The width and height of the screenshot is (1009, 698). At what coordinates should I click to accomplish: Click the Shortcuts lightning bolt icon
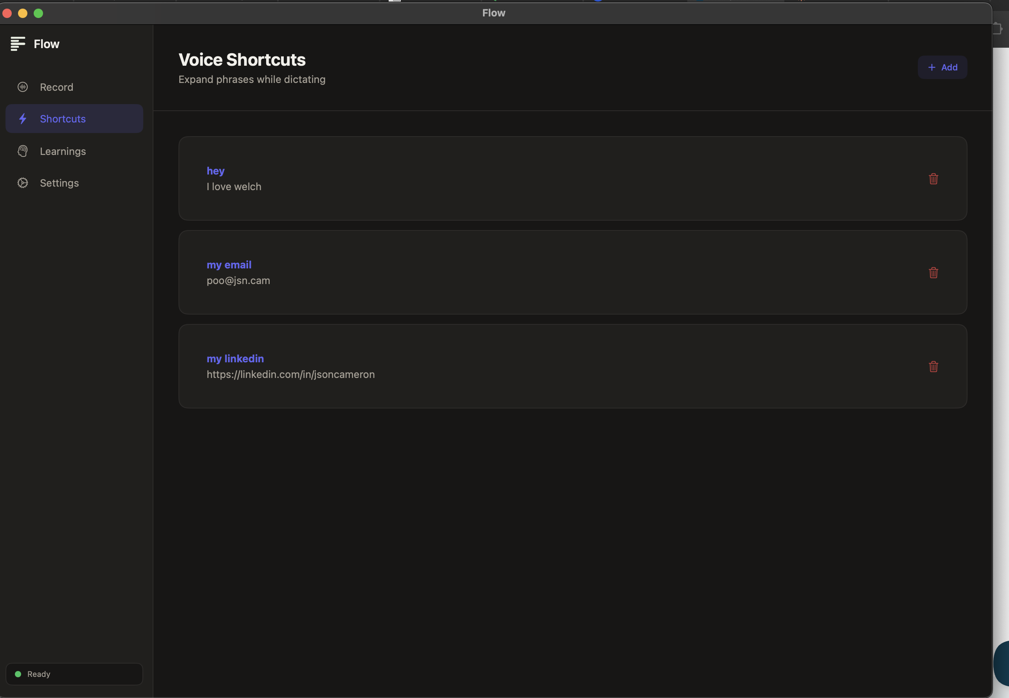(23, 119)
